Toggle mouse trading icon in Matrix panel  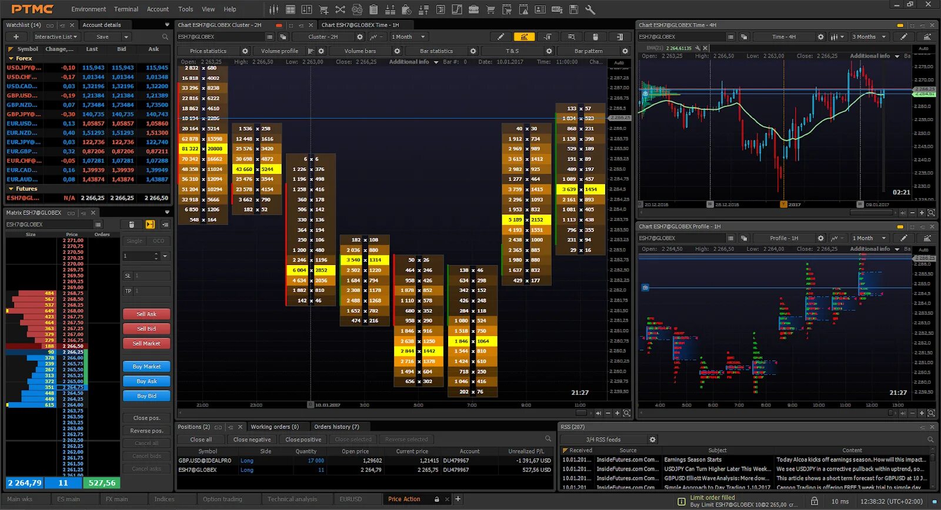[x=132, y=224]
